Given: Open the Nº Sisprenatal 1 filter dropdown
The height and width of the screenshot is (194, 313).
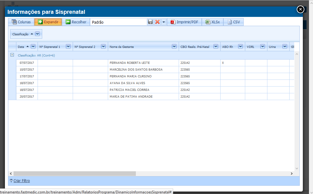Looking at the screenshot, I should point(68,47).
